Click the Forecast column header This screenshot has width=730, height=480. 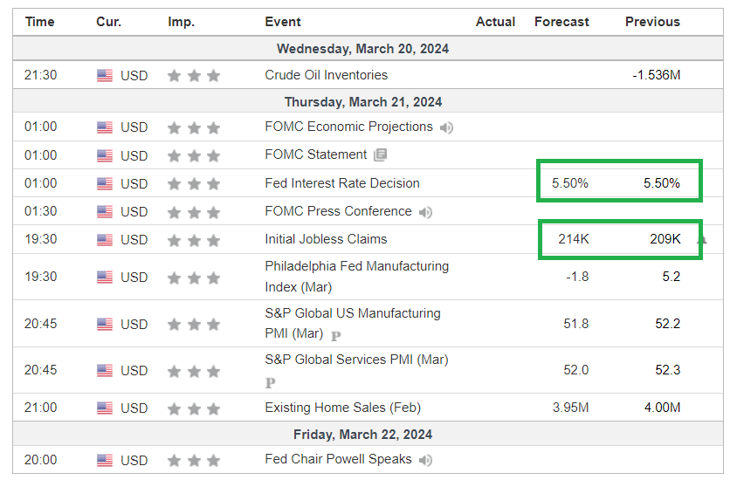click(561, 22)
